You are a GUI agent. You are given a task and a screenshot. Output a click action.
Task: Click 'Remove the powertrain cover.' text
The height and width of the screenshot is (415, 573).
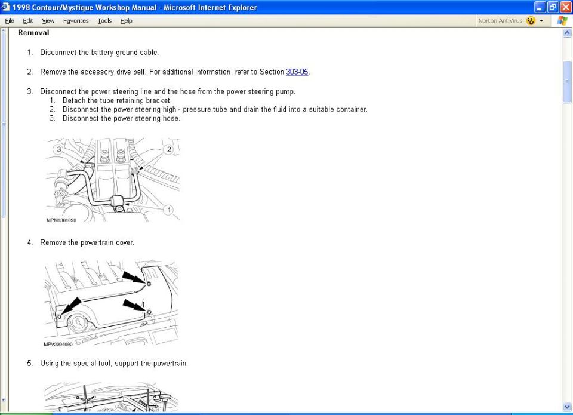[87, 242]
